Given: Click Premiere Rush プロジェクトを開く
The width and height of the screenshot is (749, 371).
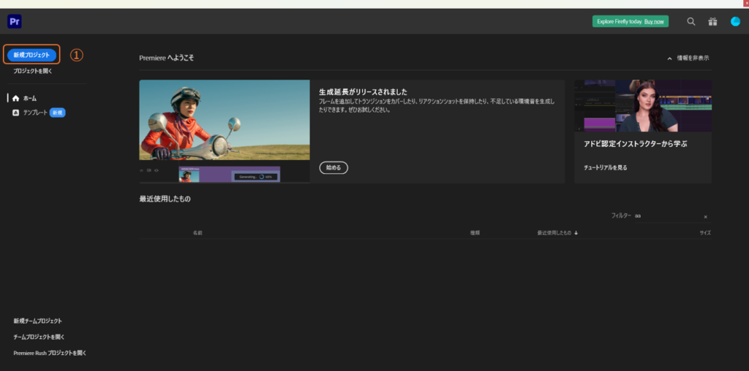Looking at the screenshot, I should tap(50, 353).
